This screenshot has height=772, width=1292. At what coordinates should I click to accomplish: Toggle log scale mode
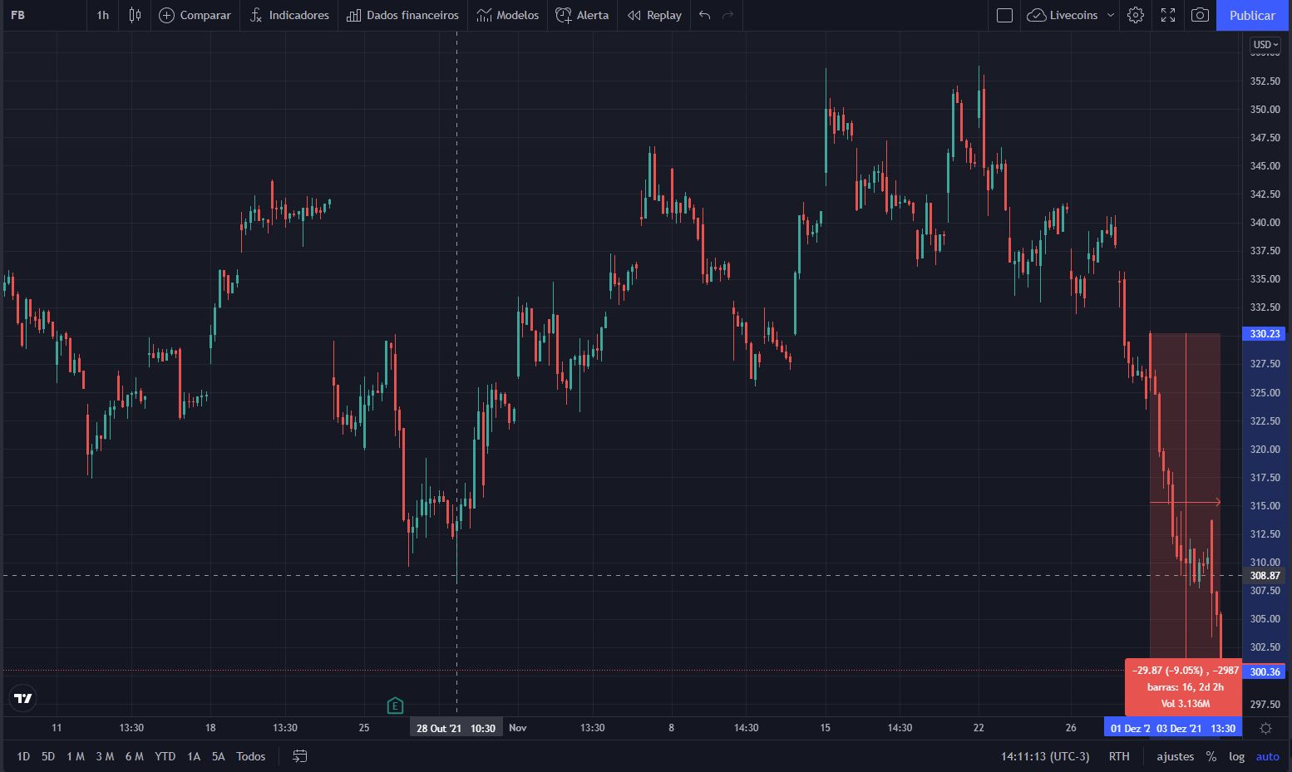point(1237,756)
